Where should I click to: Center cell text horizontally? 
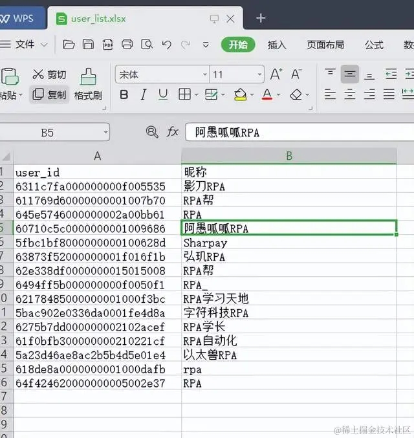tap(350, 94)
